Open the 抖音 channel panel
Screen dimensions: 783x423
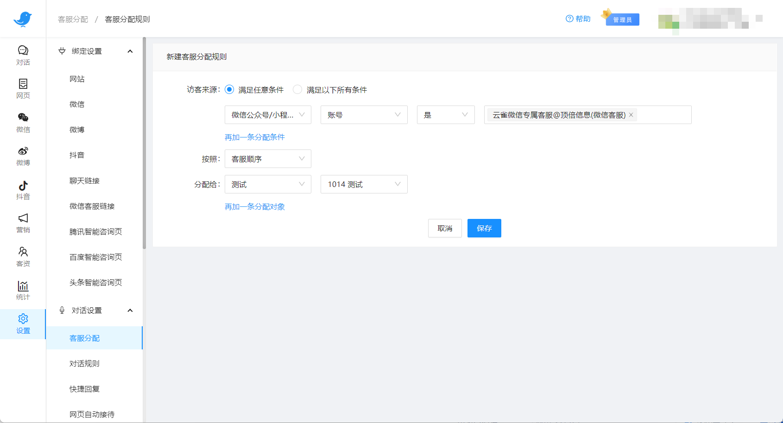point(23,188)
